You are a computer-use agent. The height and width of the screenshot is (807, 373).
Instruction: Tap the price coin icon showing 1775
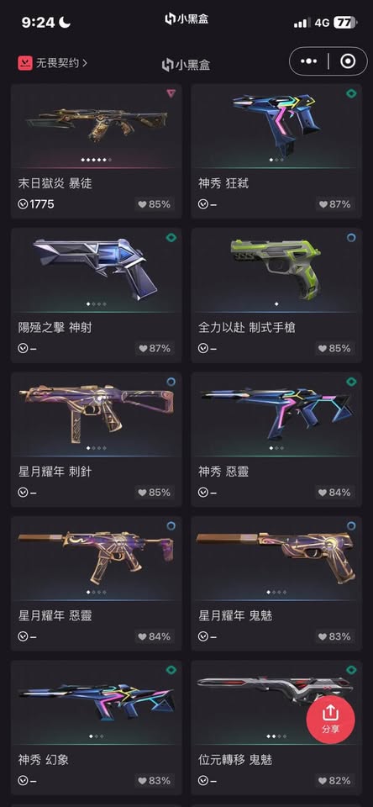pos(23,204)
